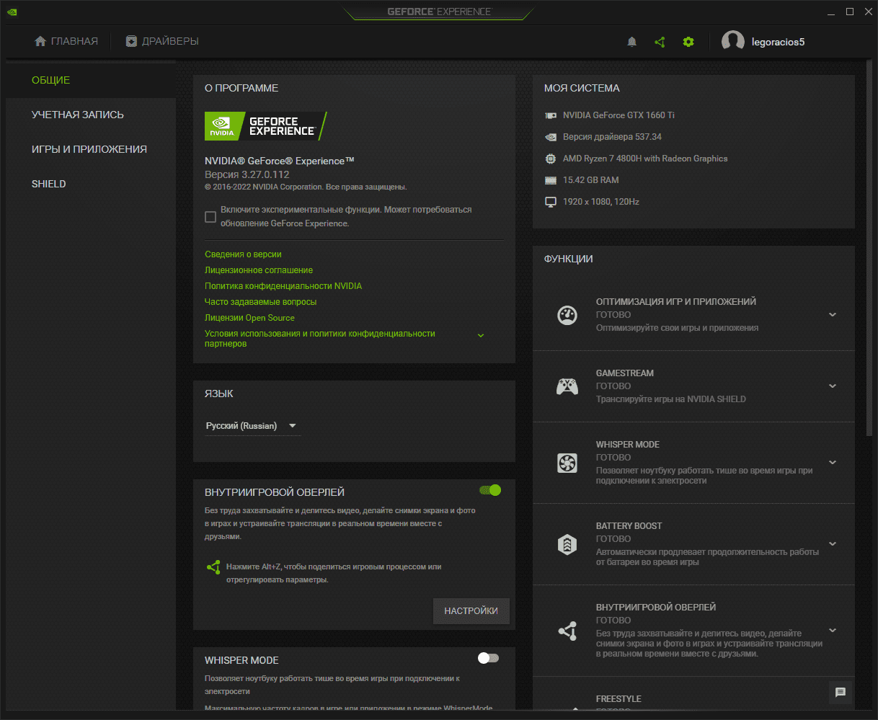The width and height of the screenshot is (878, 720).
Task: Click the drivers icon beside ДРАЙВЕРЫ
Action: (131, 41)
